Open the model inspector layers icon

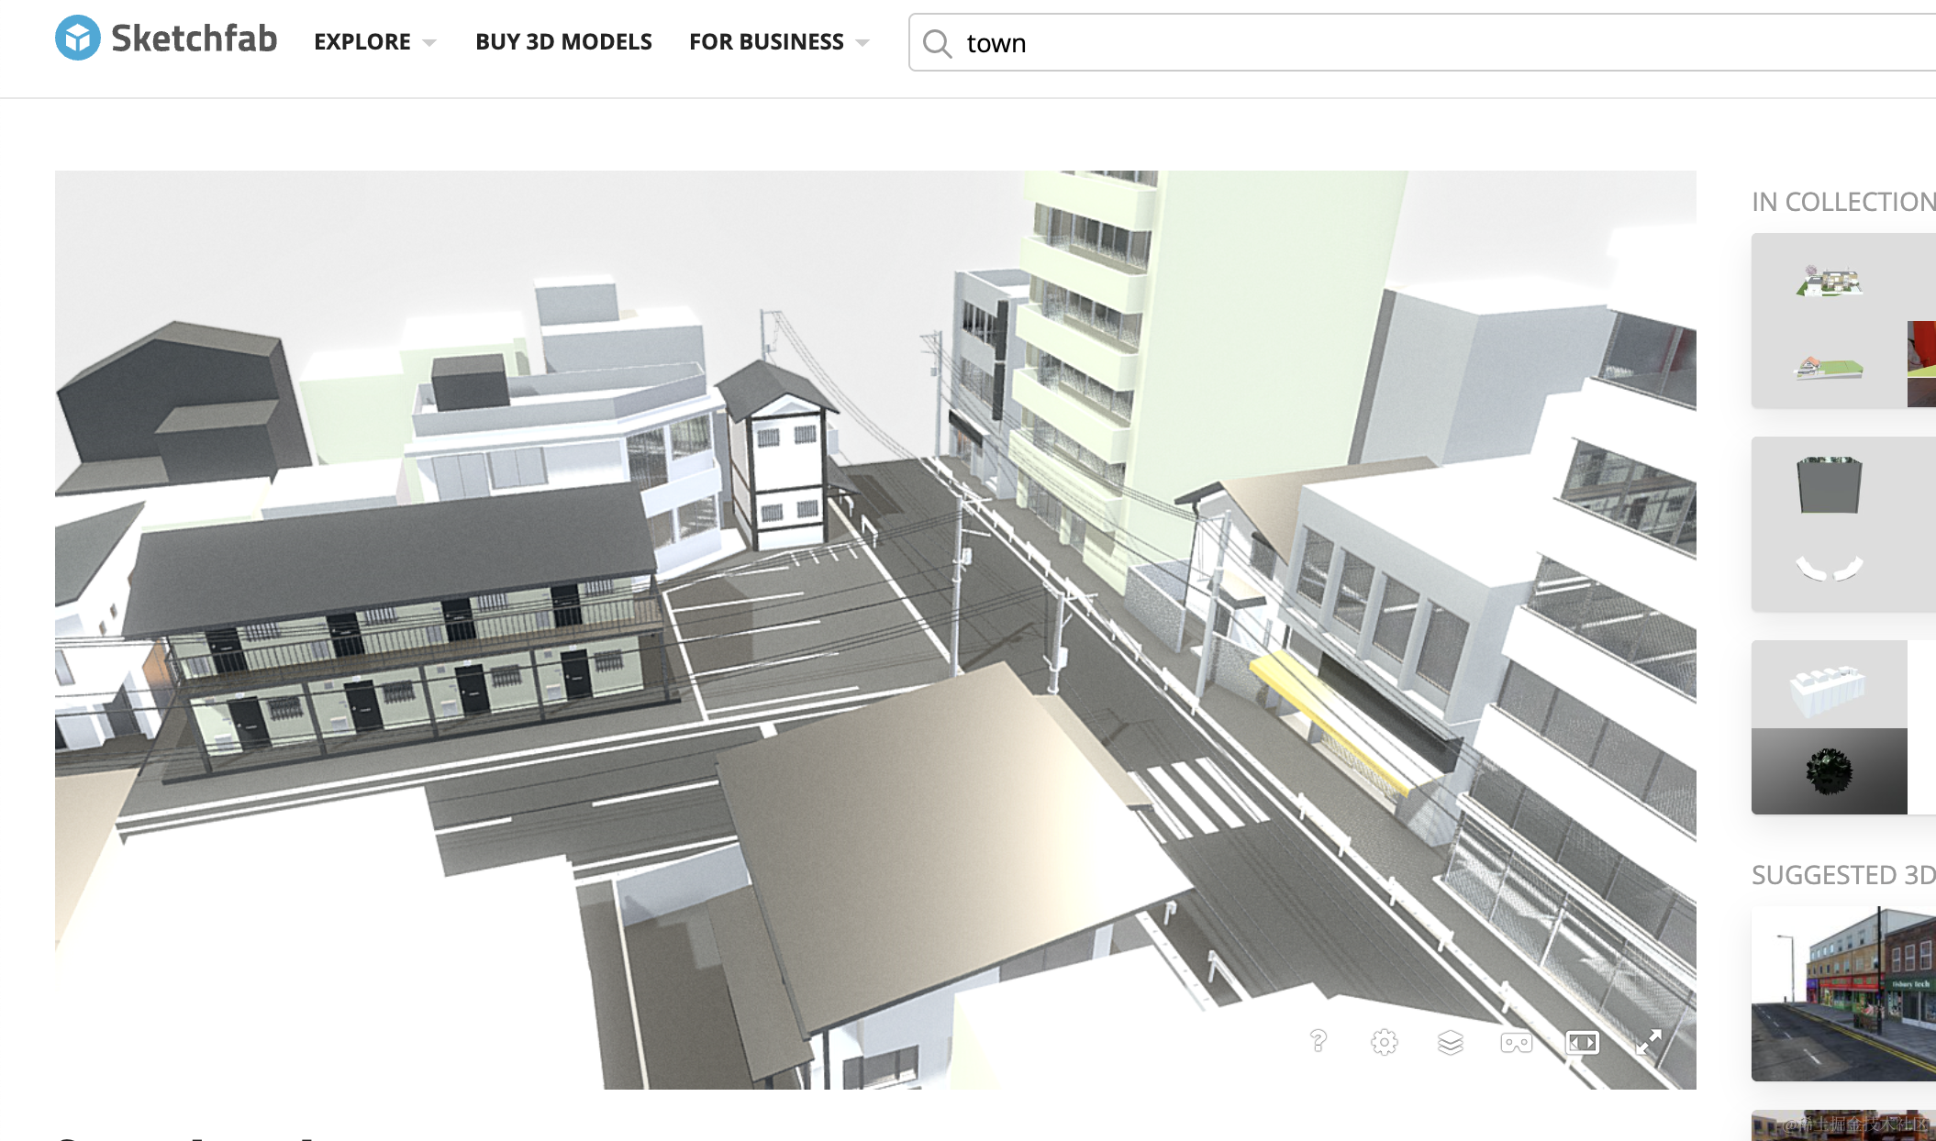(1451, 1042)
